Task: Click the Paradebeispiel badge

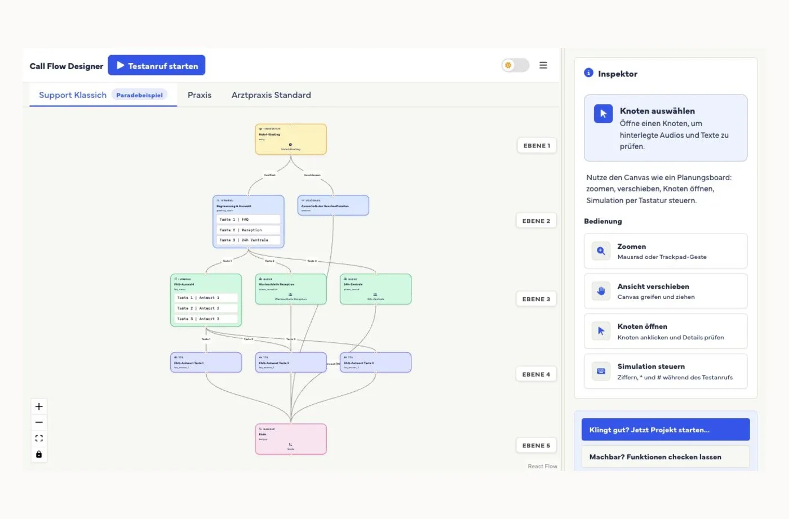Action: (x=139, y=95)
